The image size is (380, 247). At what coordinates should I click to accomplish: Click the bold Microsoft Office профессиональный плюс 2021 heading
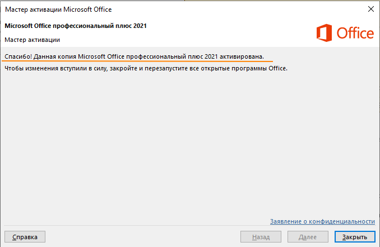76,26
